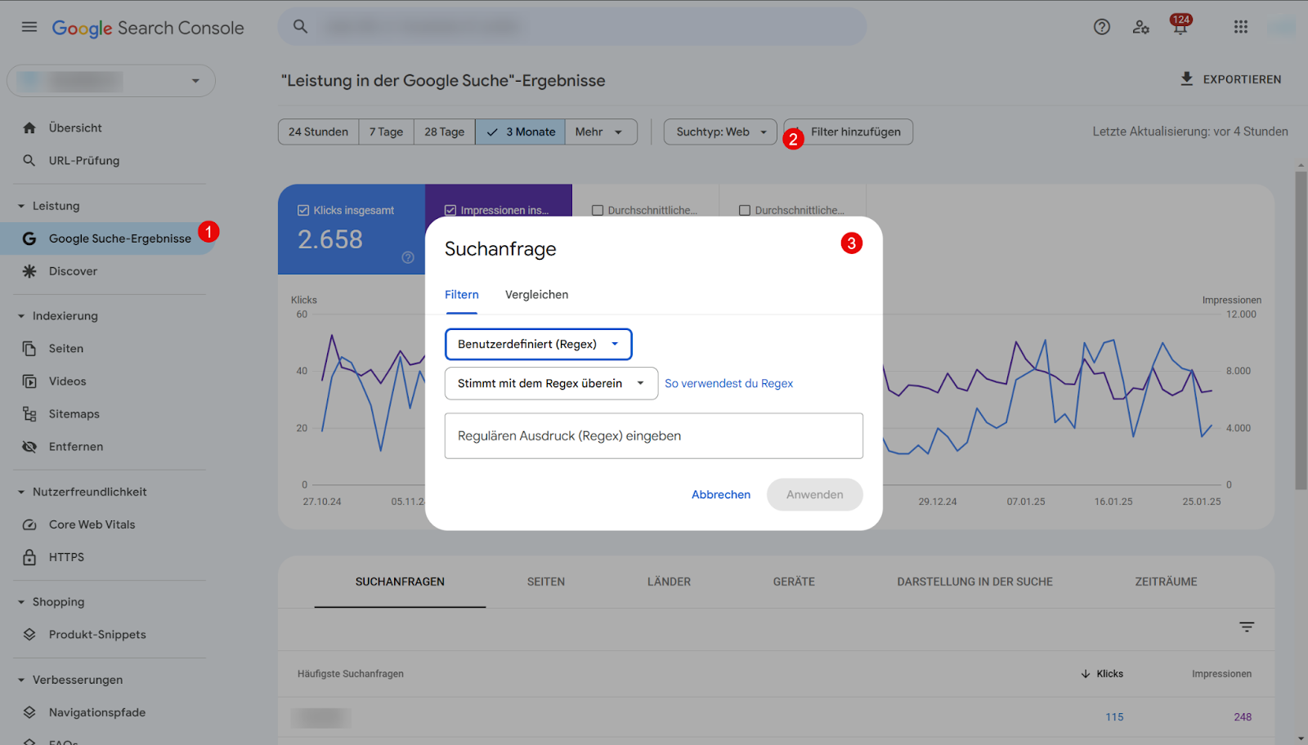This screenshot has width=1308, height=745.
Task: Click the Entfernen hidden-eye icon
Action: click(x=29, y=447)
